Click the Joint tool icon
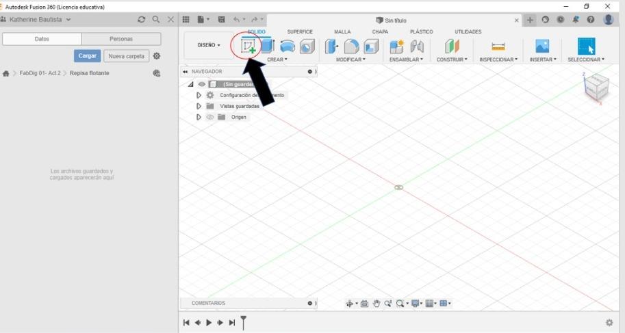Screen dimensions: 625x333 click(417, 46)
